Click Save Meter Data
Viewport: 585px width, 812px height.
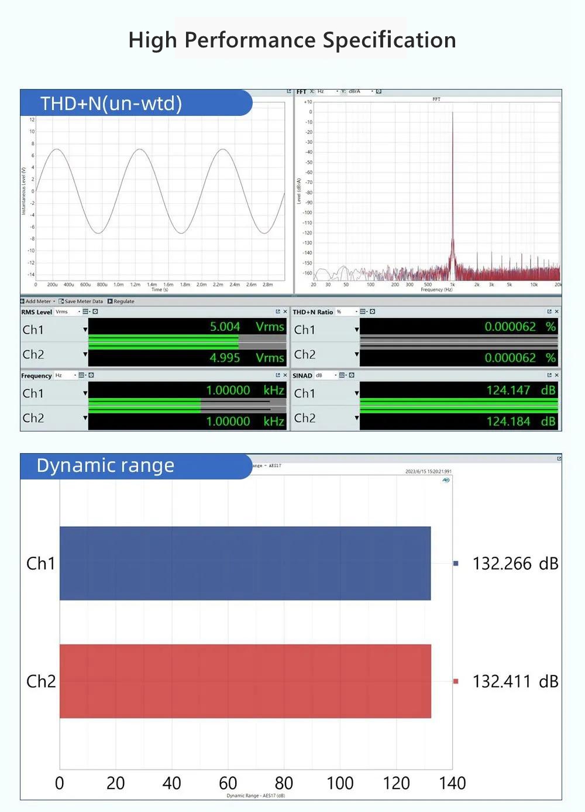pos(81,301)
